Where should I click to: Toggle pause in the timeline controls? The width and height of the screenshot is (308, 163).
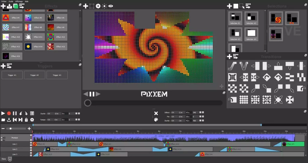coord(15,113)
